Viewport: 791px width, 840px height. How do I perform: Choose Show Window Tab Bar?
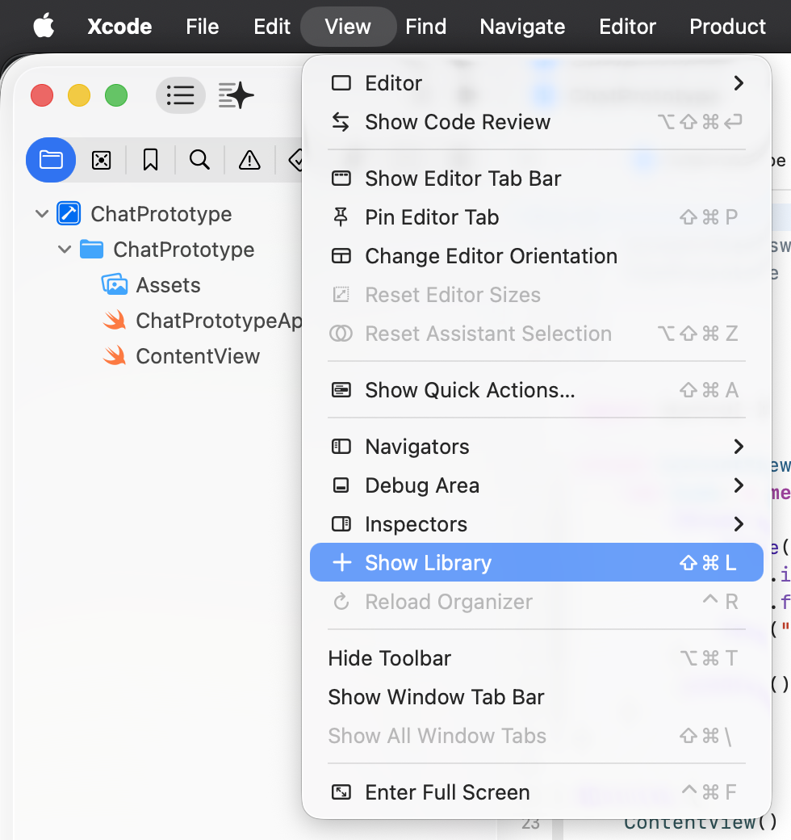click(537, 696)
